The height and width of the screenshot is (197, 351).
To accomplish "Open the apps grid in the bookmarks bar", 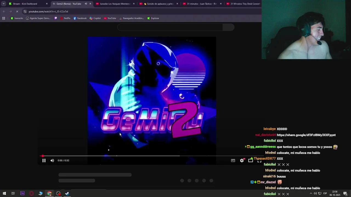I will (x=4, y=18).
